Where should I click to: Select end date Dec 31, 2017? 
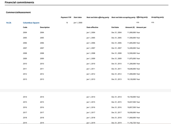tap(116, 112)
